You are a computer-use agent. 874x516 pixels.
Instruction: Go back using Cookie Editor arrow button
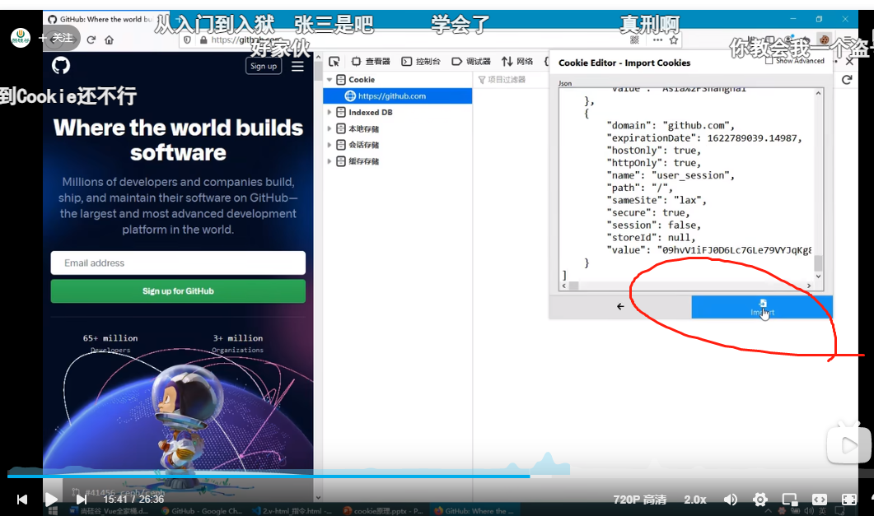click(620, 307)
